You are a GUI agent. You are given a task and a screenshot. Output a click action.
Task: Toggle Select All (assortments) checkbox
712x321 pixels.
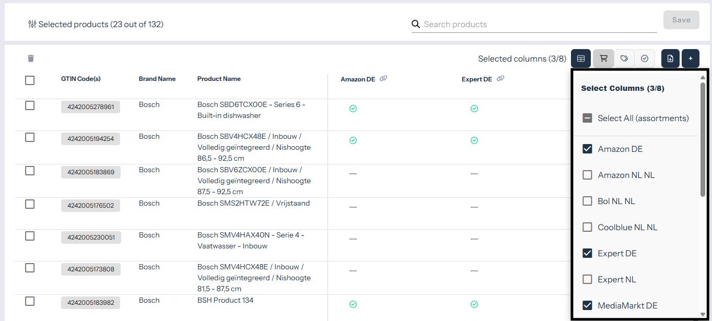point(587,118)
